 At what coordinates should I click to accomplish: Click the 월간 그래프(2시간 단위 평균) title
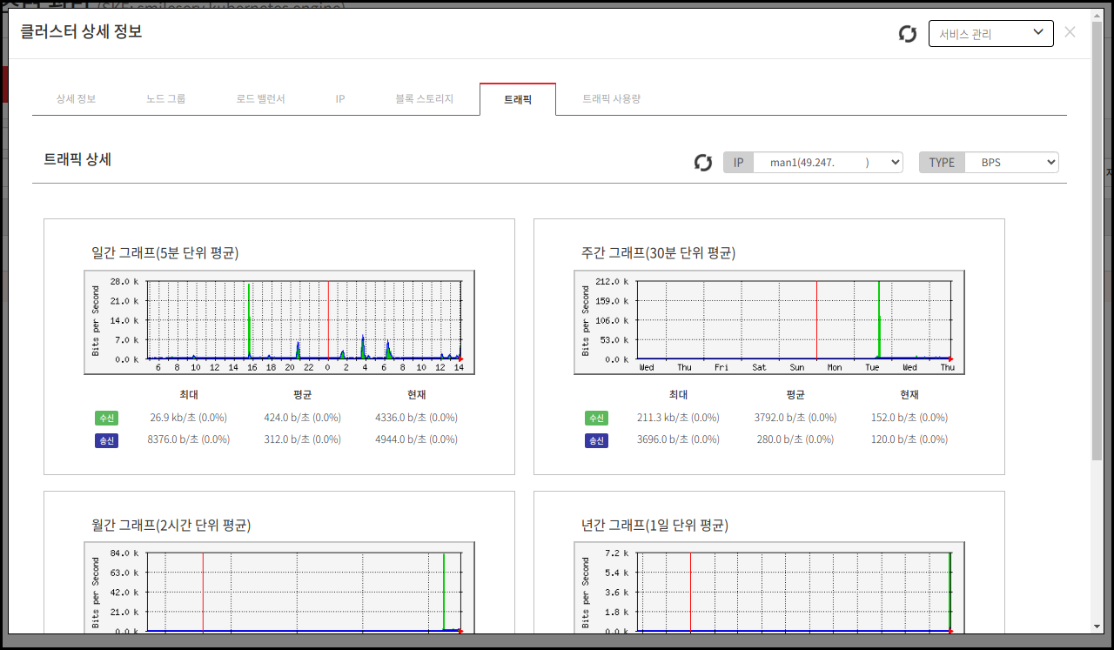pos(171,526)
